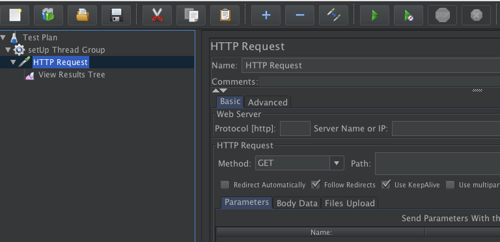This screenshot has height=242, width=500.
Task: Click the Path input field
Action: coord(437,164)
